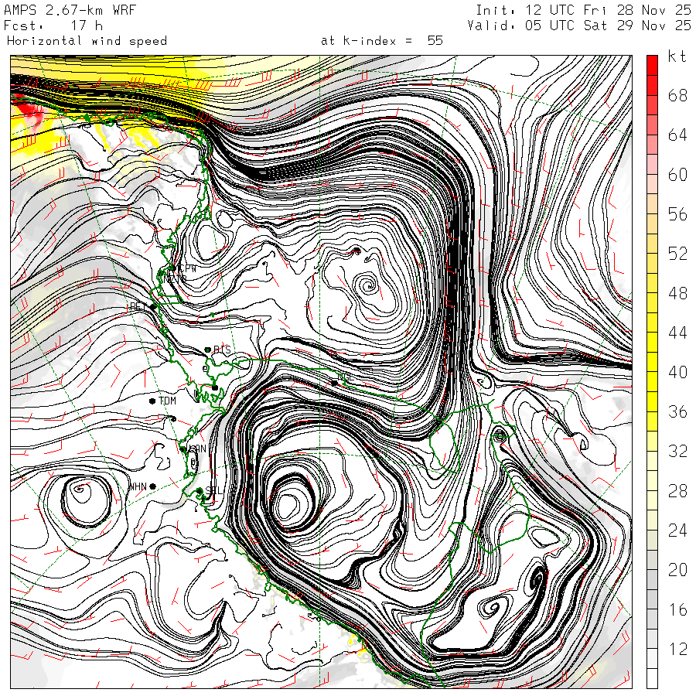Click the legend value '60'
Viewport: 696px width, 696px height.
677,175
